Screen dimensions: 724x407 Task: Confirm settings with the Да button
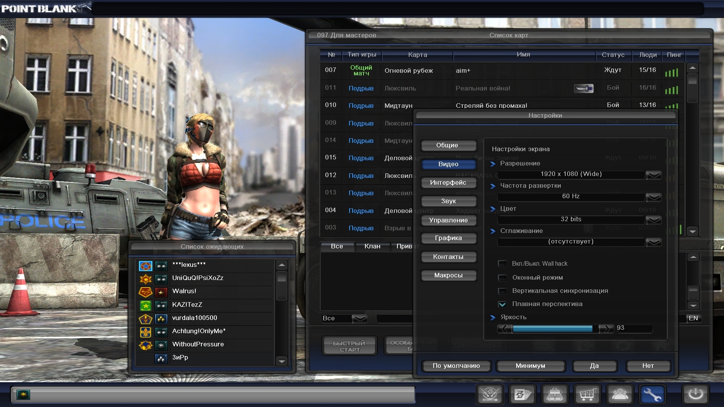594,366
